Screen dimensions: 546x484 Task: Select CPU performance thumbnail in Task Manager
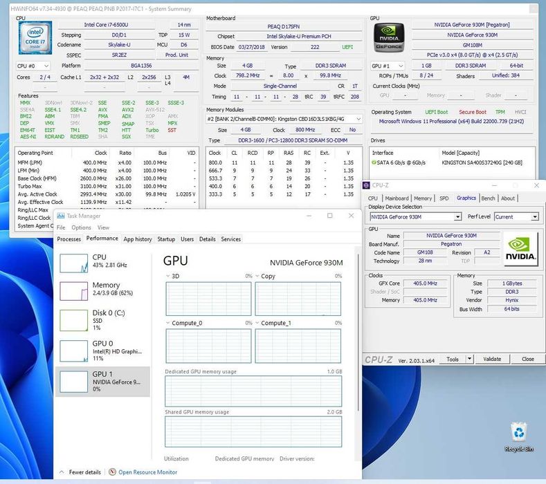click(74, 263)
